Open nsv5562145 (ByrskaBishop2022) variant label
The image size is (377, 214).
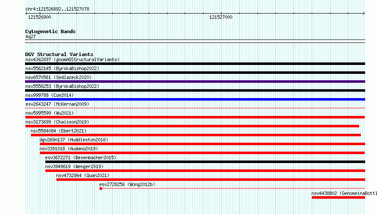(62, 68)
